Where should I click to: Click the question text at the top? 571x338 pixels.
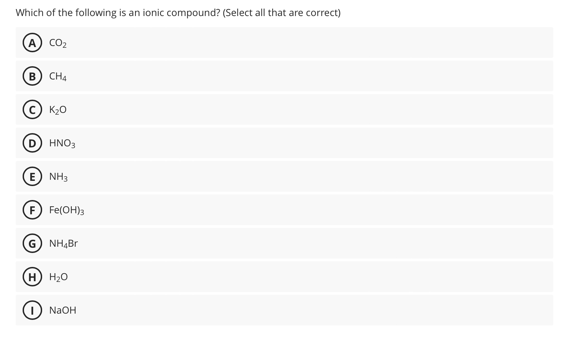(x=178, y=13)
